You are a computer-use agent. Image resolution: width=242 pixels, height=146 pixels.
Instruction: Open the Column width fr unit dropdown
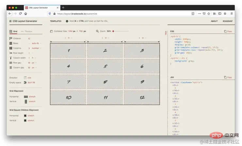tap(34, 58)
